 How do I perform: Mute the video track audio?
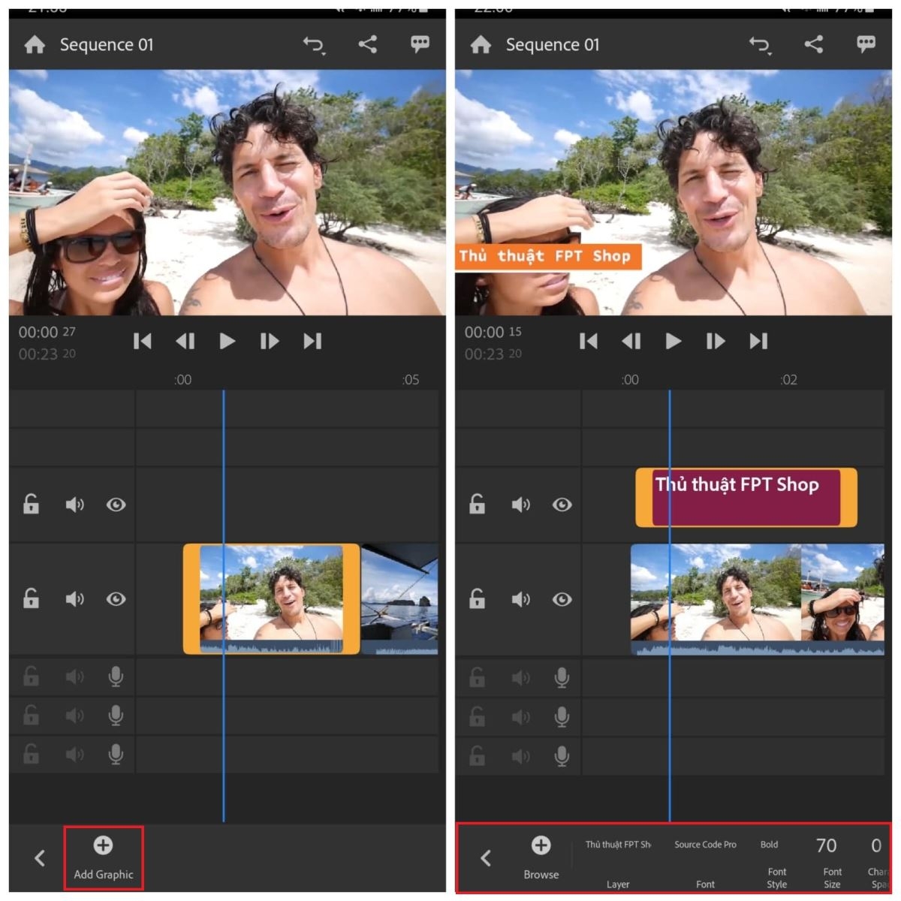[x=74, y=598]
